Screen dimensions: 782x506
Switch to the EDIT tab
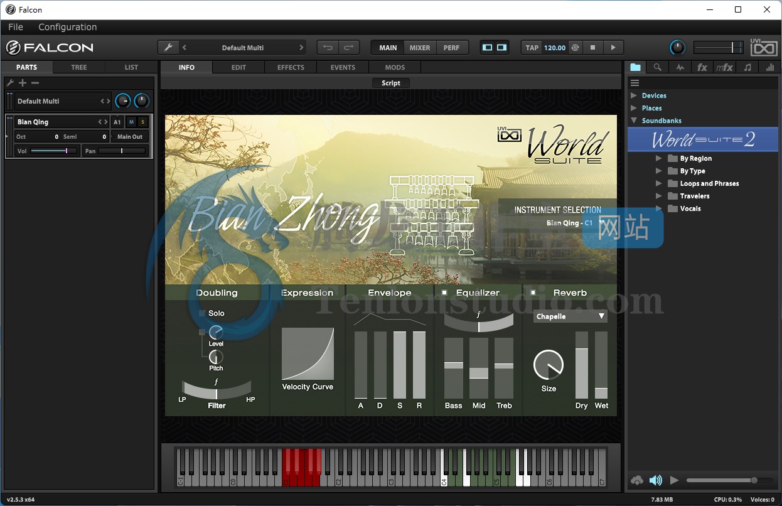[238, 67]
